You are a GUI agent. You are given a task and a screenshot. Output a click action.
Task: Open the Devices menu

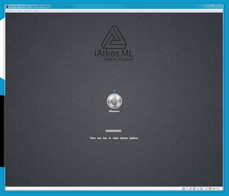pyautogui.click(x=28, y=11)
